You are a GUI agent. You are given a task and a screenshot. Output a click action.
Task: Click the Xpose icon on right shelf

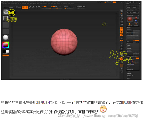point(122,71)
